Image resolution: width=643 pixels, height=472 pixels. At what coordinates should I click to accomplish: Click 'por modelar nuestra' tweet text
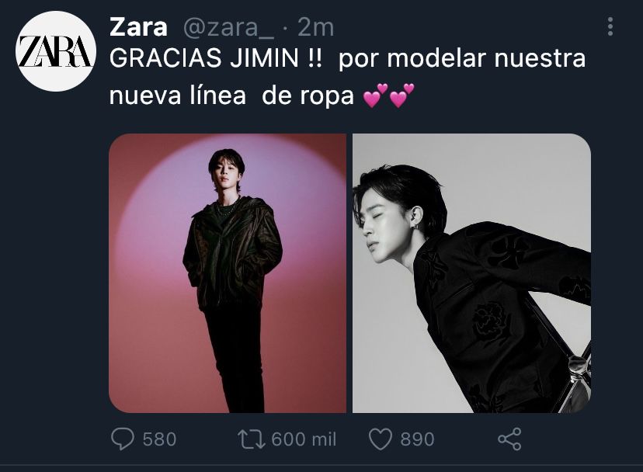462,58
